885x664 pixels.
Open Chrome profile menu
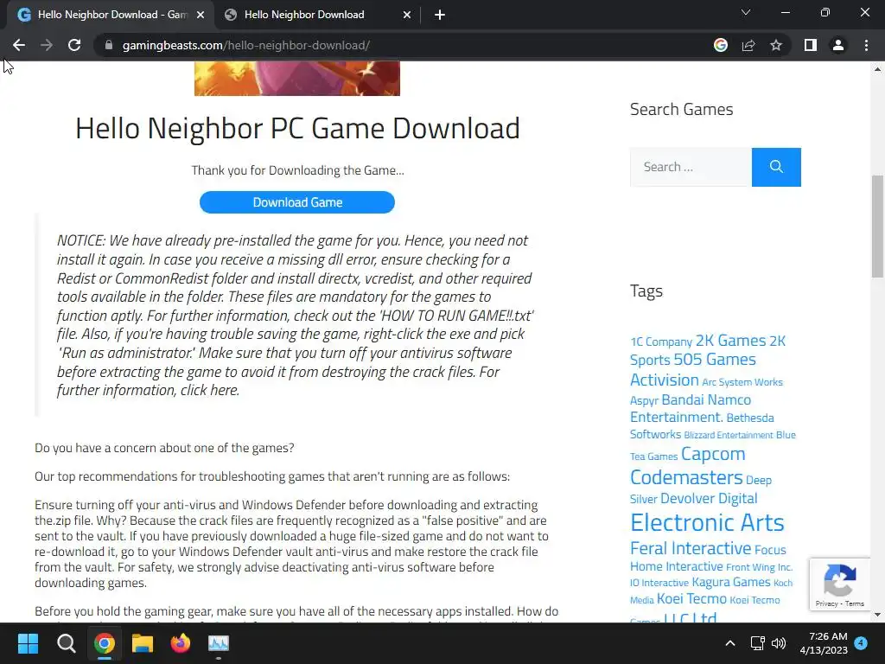coord(838,45)
